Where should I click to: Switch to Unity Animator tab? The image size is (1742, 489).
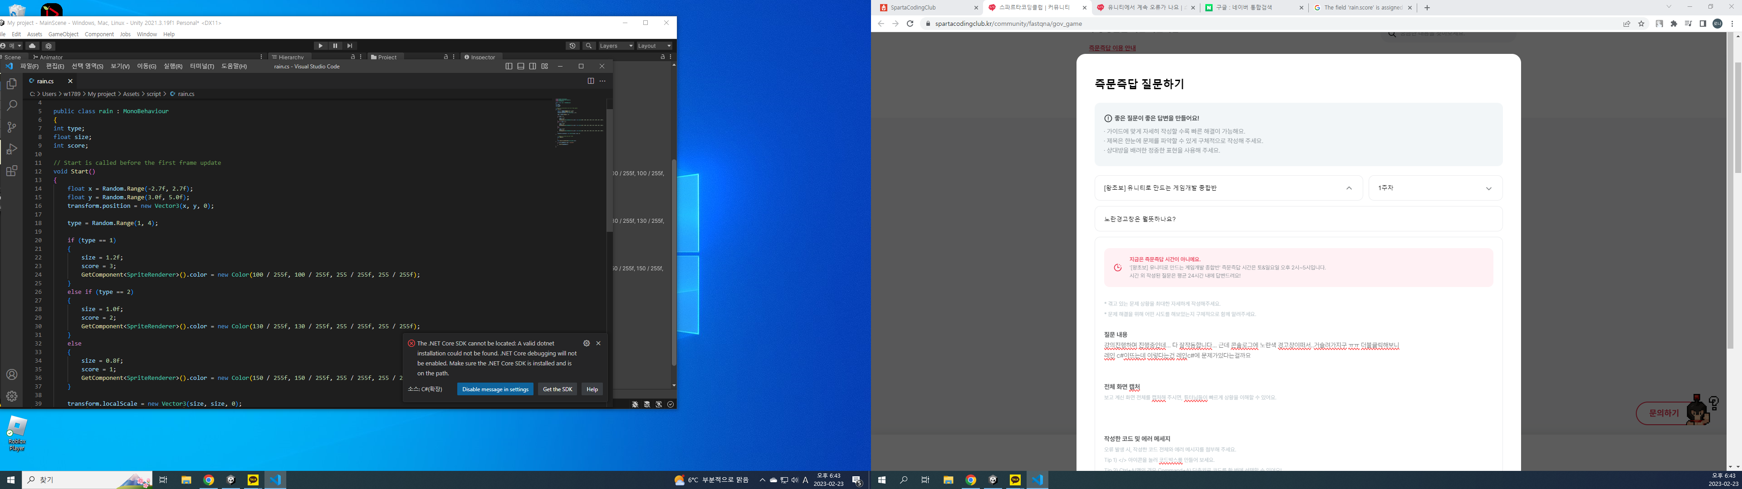pyautogui.click(x=48, y=58)
